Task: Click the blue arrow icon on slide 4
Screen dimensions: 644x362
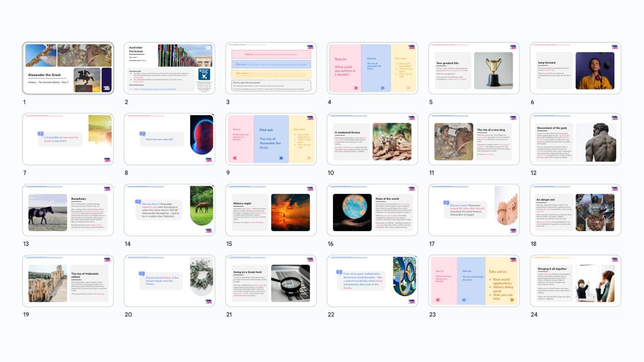Action: click(x=382, y=88)
